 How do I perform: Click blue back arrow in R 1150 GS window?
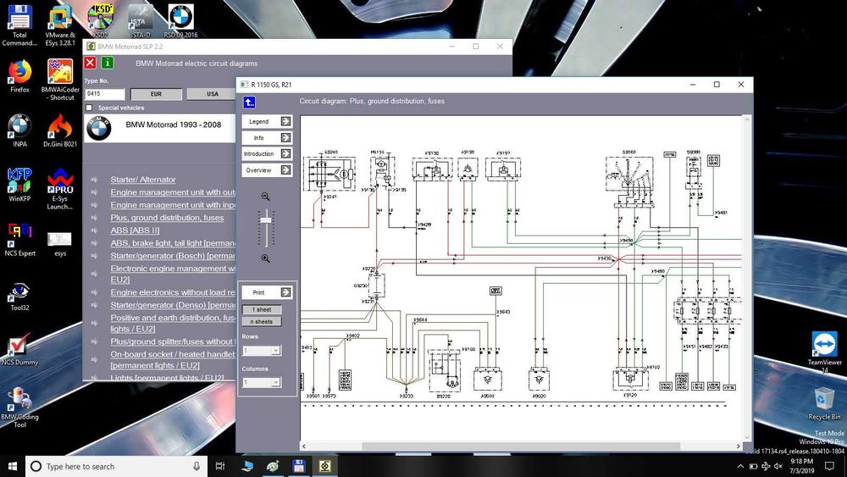coord(249,103)
